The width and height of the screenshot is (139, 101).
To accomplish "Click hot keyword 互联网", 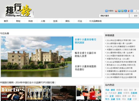I will (x=134, y=93).
